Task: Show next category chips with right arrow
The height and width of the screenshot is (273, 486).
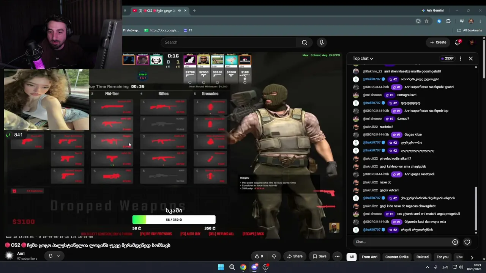Action: 472,257
